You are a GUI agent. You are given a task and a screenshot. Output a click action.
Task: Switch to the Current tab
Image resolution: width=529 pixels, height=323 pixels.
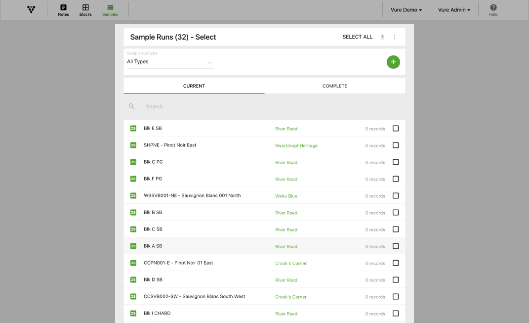click(194, 86)
